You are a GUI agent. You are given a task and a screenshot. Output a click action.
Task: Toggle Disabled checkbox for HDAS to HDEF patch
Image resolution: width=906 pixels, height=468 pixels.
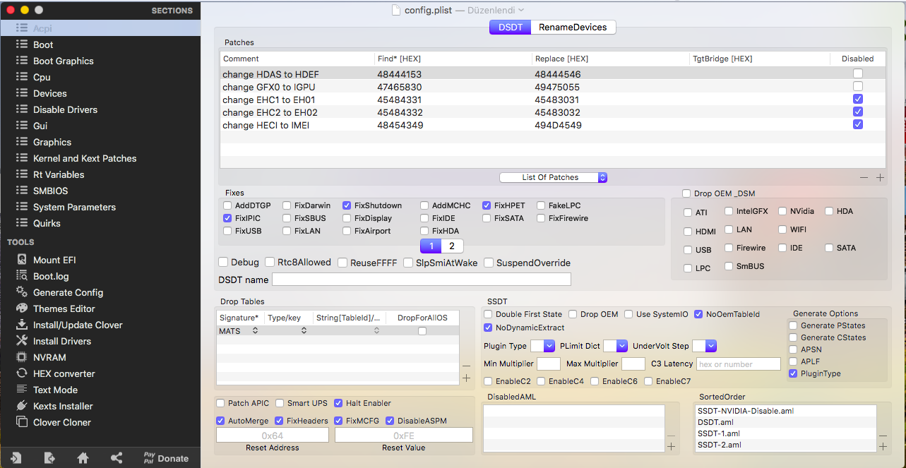click(x=857, y=73)
